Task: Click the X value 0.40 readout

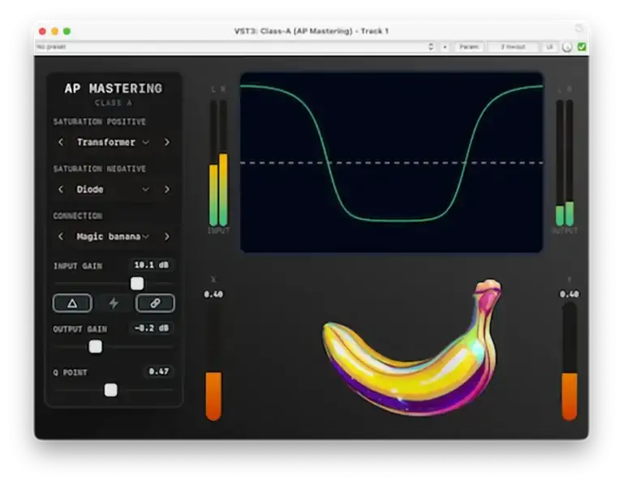Action: tap(213, 294)
